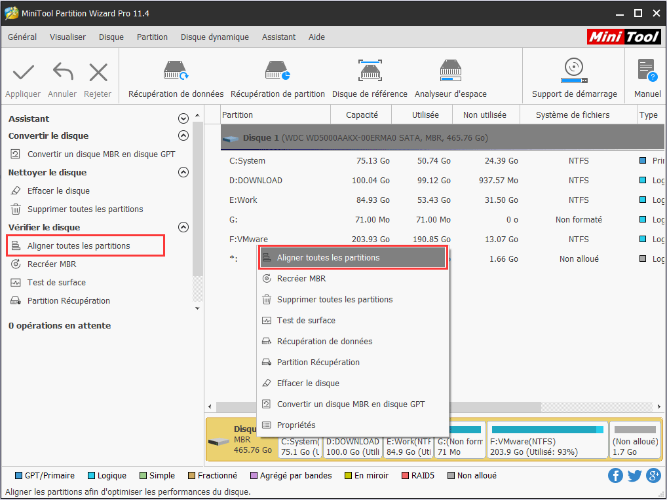Select D:DOWNLOAD block in disk map
The image size is (667, 500).
[353, 447]
